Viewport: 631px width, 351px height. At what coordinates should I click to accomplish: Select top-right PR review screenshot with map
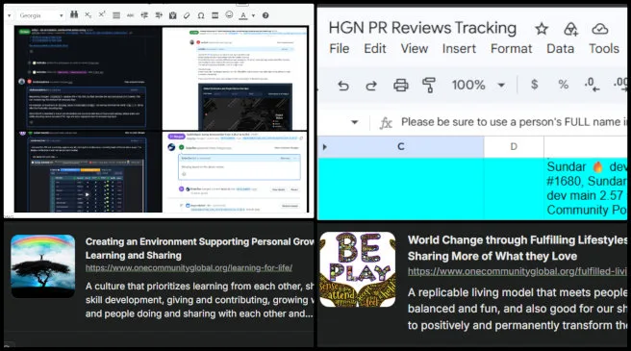coord(235,79)
